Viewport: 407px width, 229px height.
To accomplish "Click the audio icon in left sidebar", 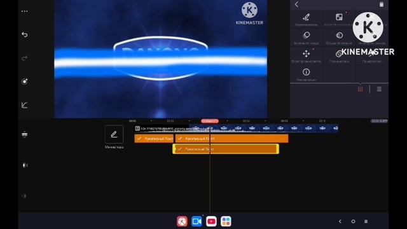I will pos(25,165).
